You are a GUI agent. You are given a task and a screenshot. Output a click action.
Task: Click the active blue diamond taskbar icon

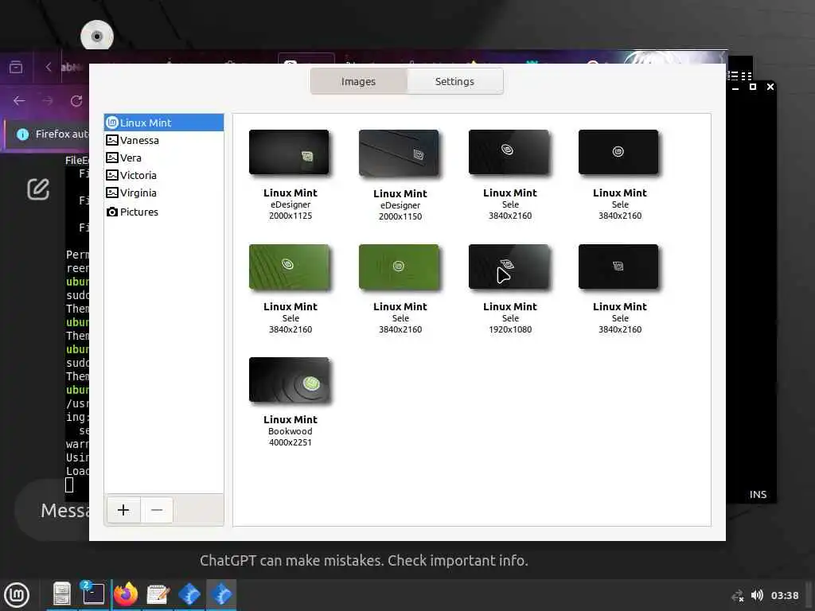point(222,594)
